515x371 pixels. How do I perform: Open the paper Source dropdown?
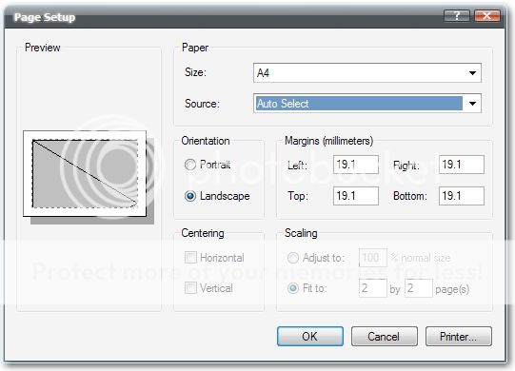click(367, 104)
